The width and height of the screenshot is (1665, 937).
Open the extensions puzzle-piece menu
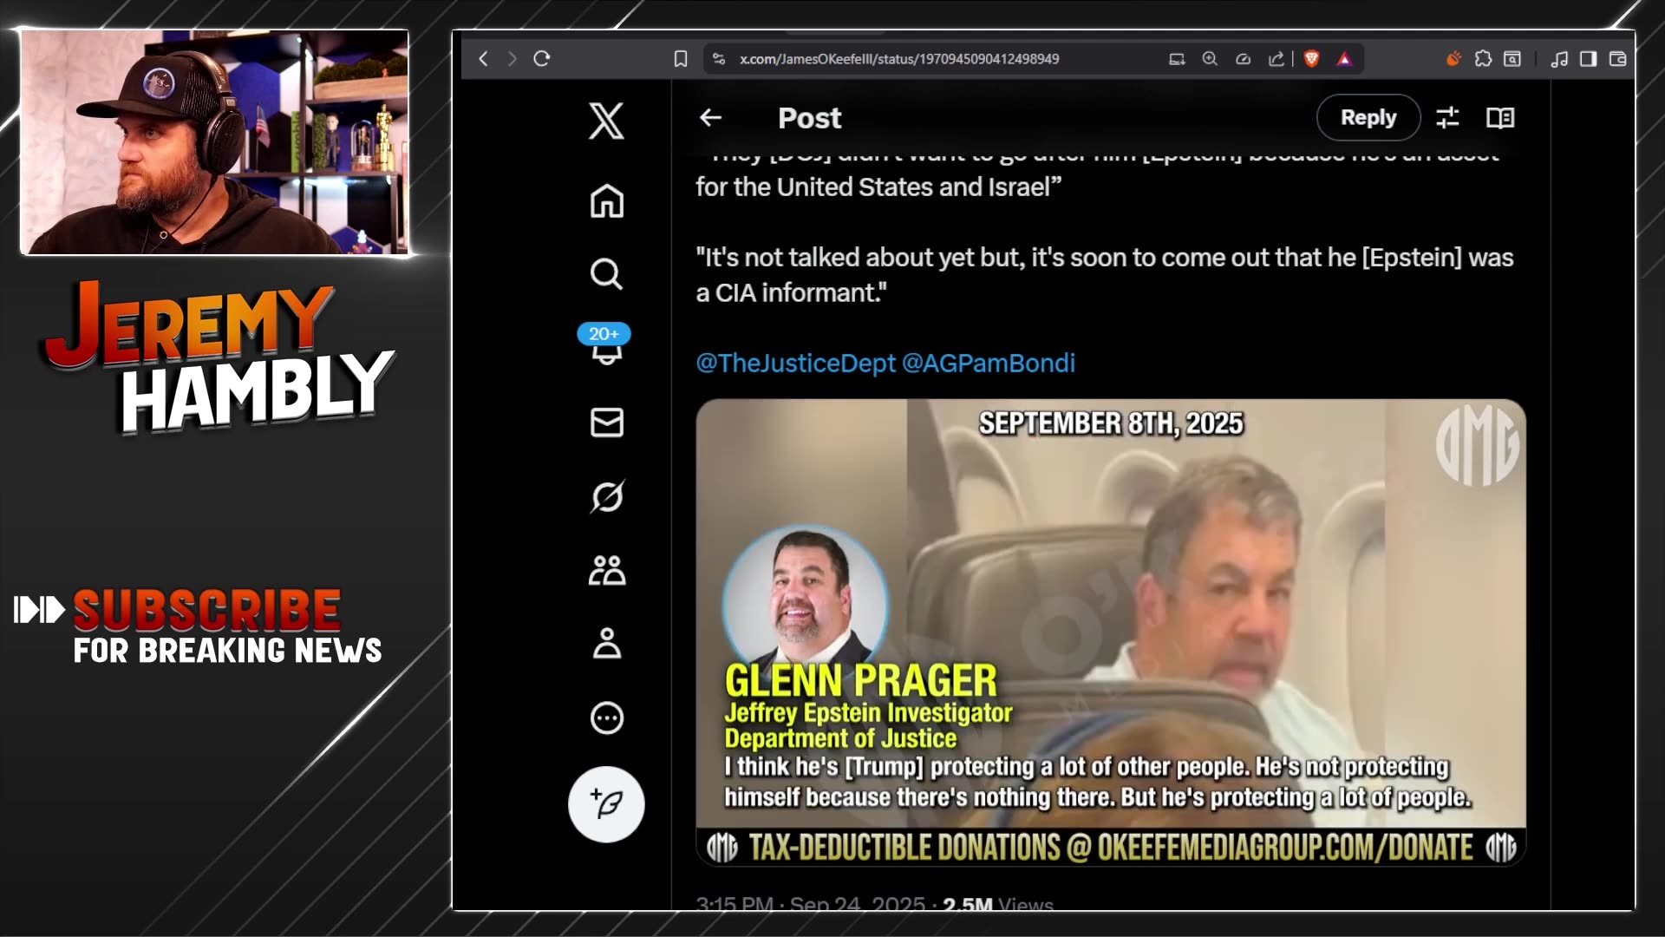pyautogui.click(x=1483, y=59)
